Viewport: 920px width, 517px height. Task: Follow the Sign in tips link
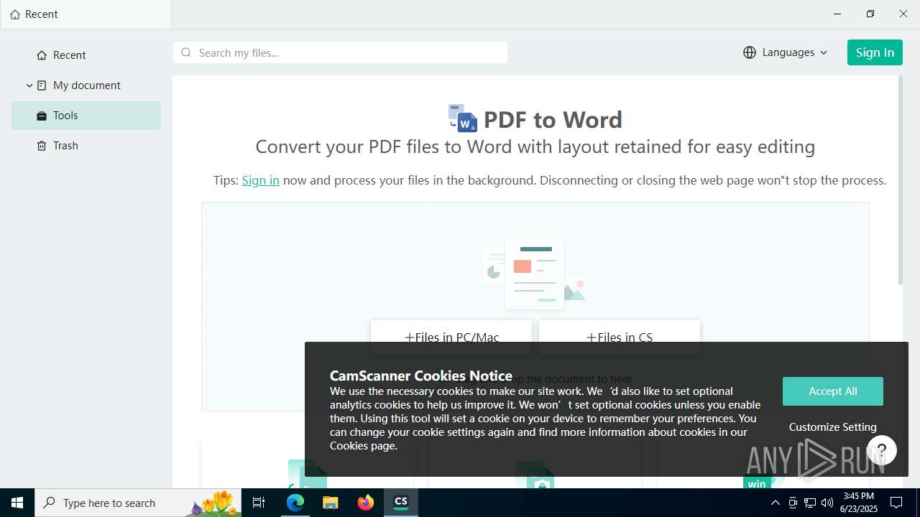coord(260,180)
